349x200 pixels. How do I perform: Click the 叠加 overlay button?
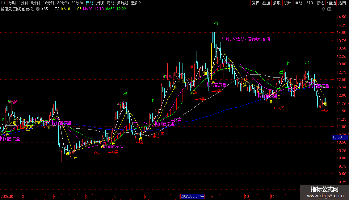[266, 3]
